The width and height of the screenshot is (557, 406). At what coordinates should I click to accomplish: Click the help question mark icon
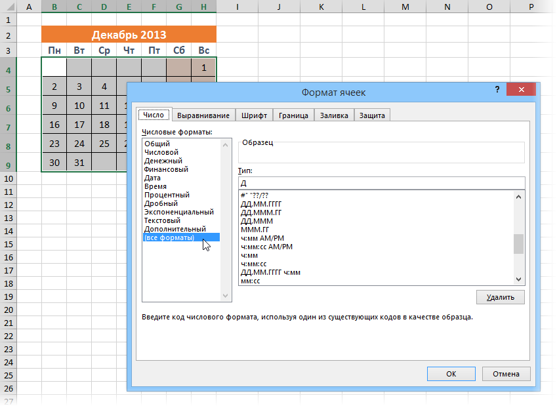coord(497,90)
